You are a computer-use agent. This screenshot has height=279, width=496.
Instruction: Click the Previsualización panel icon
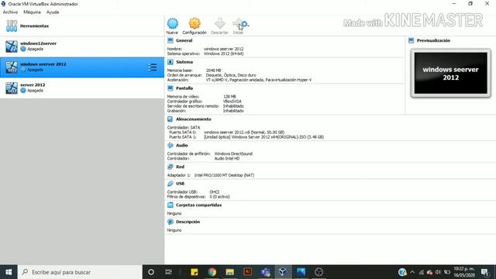411,40
